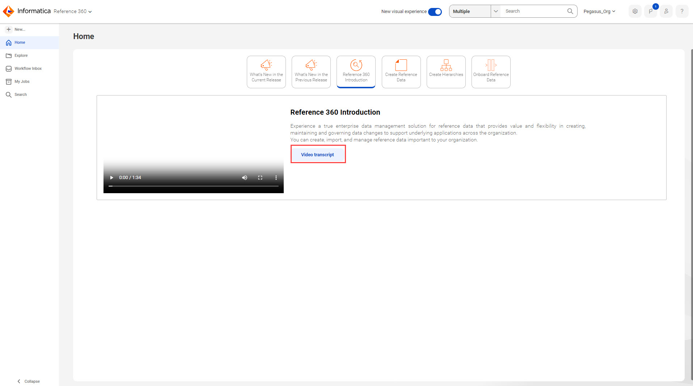Screen dimensions: 693x386
Task: Enter fullscreen for the video
Action: (260, 178)
